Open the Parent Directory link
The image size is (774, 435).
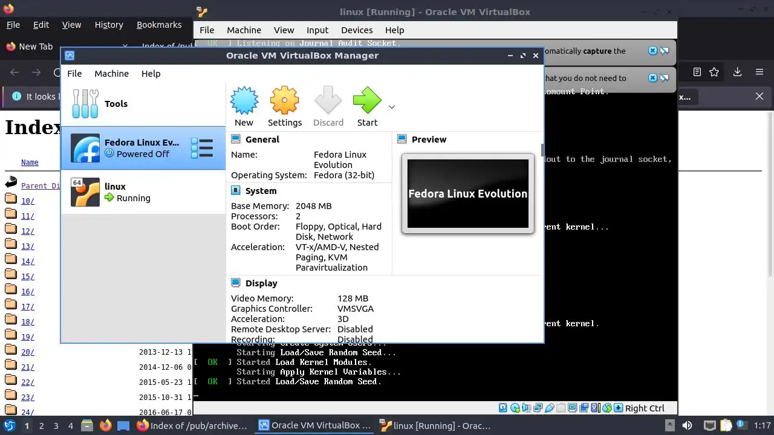41,186
